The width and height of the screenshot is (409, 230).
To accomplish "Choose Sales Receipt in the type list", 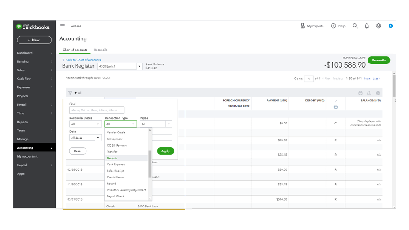I will click(x=115, y=171).
